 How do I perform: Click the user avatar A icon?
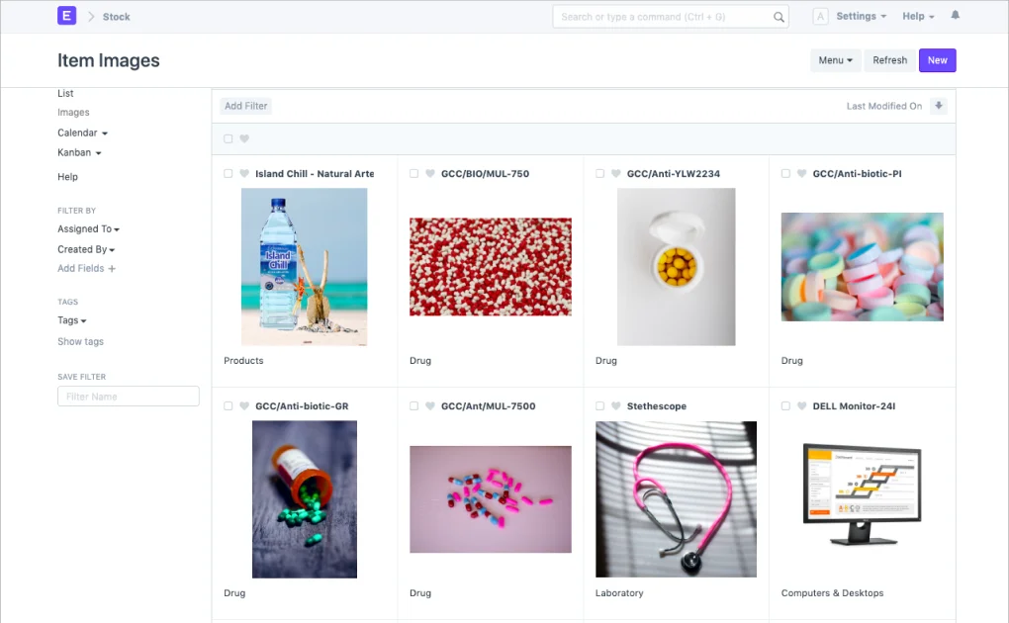820,16
